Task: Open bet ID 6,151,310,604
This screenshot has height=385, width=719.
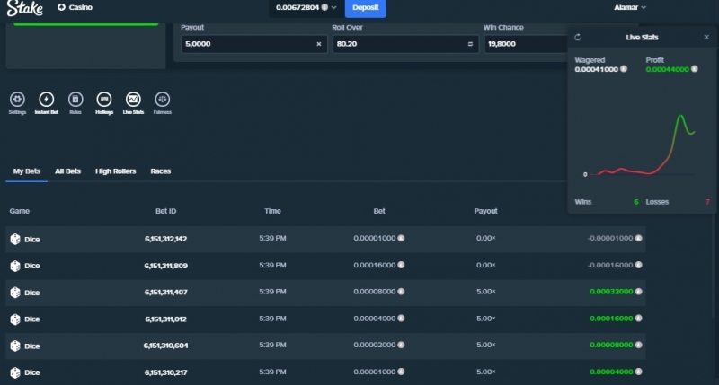Action: (x=165, y=346)
